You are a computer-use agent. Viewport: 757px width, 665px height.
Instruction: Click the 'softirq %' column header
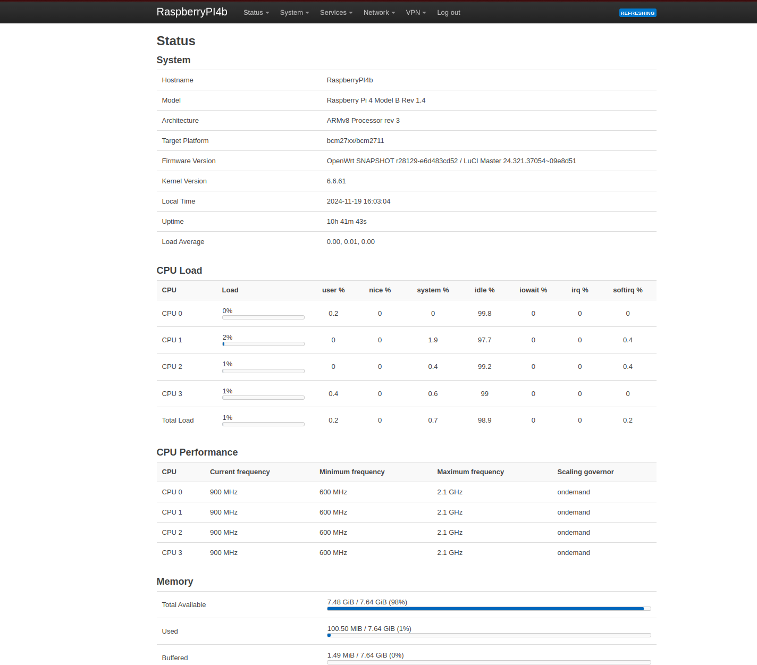coord(628,290)
